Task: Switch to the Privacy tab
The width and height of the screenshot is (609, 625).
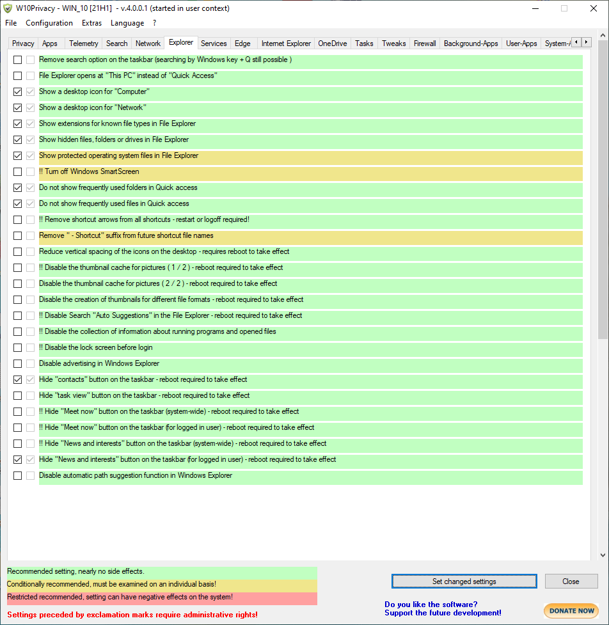Action: [23, 44]
